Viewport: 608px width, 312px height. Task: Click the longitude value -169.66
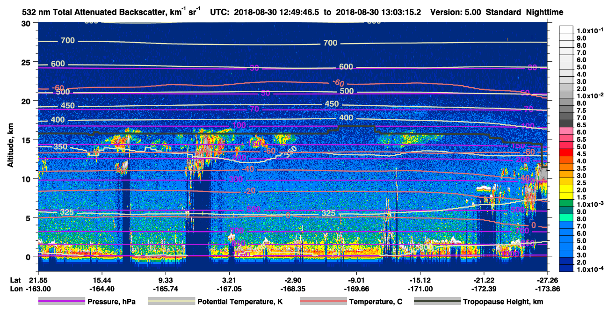tap(357, 289)
